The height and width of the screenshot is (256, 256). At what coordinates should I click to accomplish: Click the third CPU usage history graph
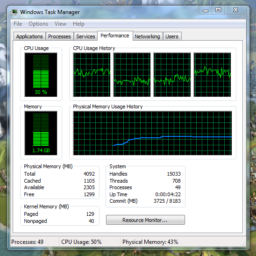tap(172, 75)
